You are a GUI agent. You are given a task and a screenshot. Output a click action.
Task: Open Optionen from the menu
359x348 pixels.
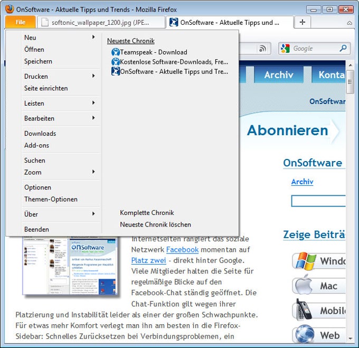coord(37,187)
